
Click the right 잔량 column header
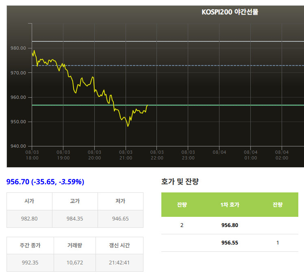click(x=278, y=205)
